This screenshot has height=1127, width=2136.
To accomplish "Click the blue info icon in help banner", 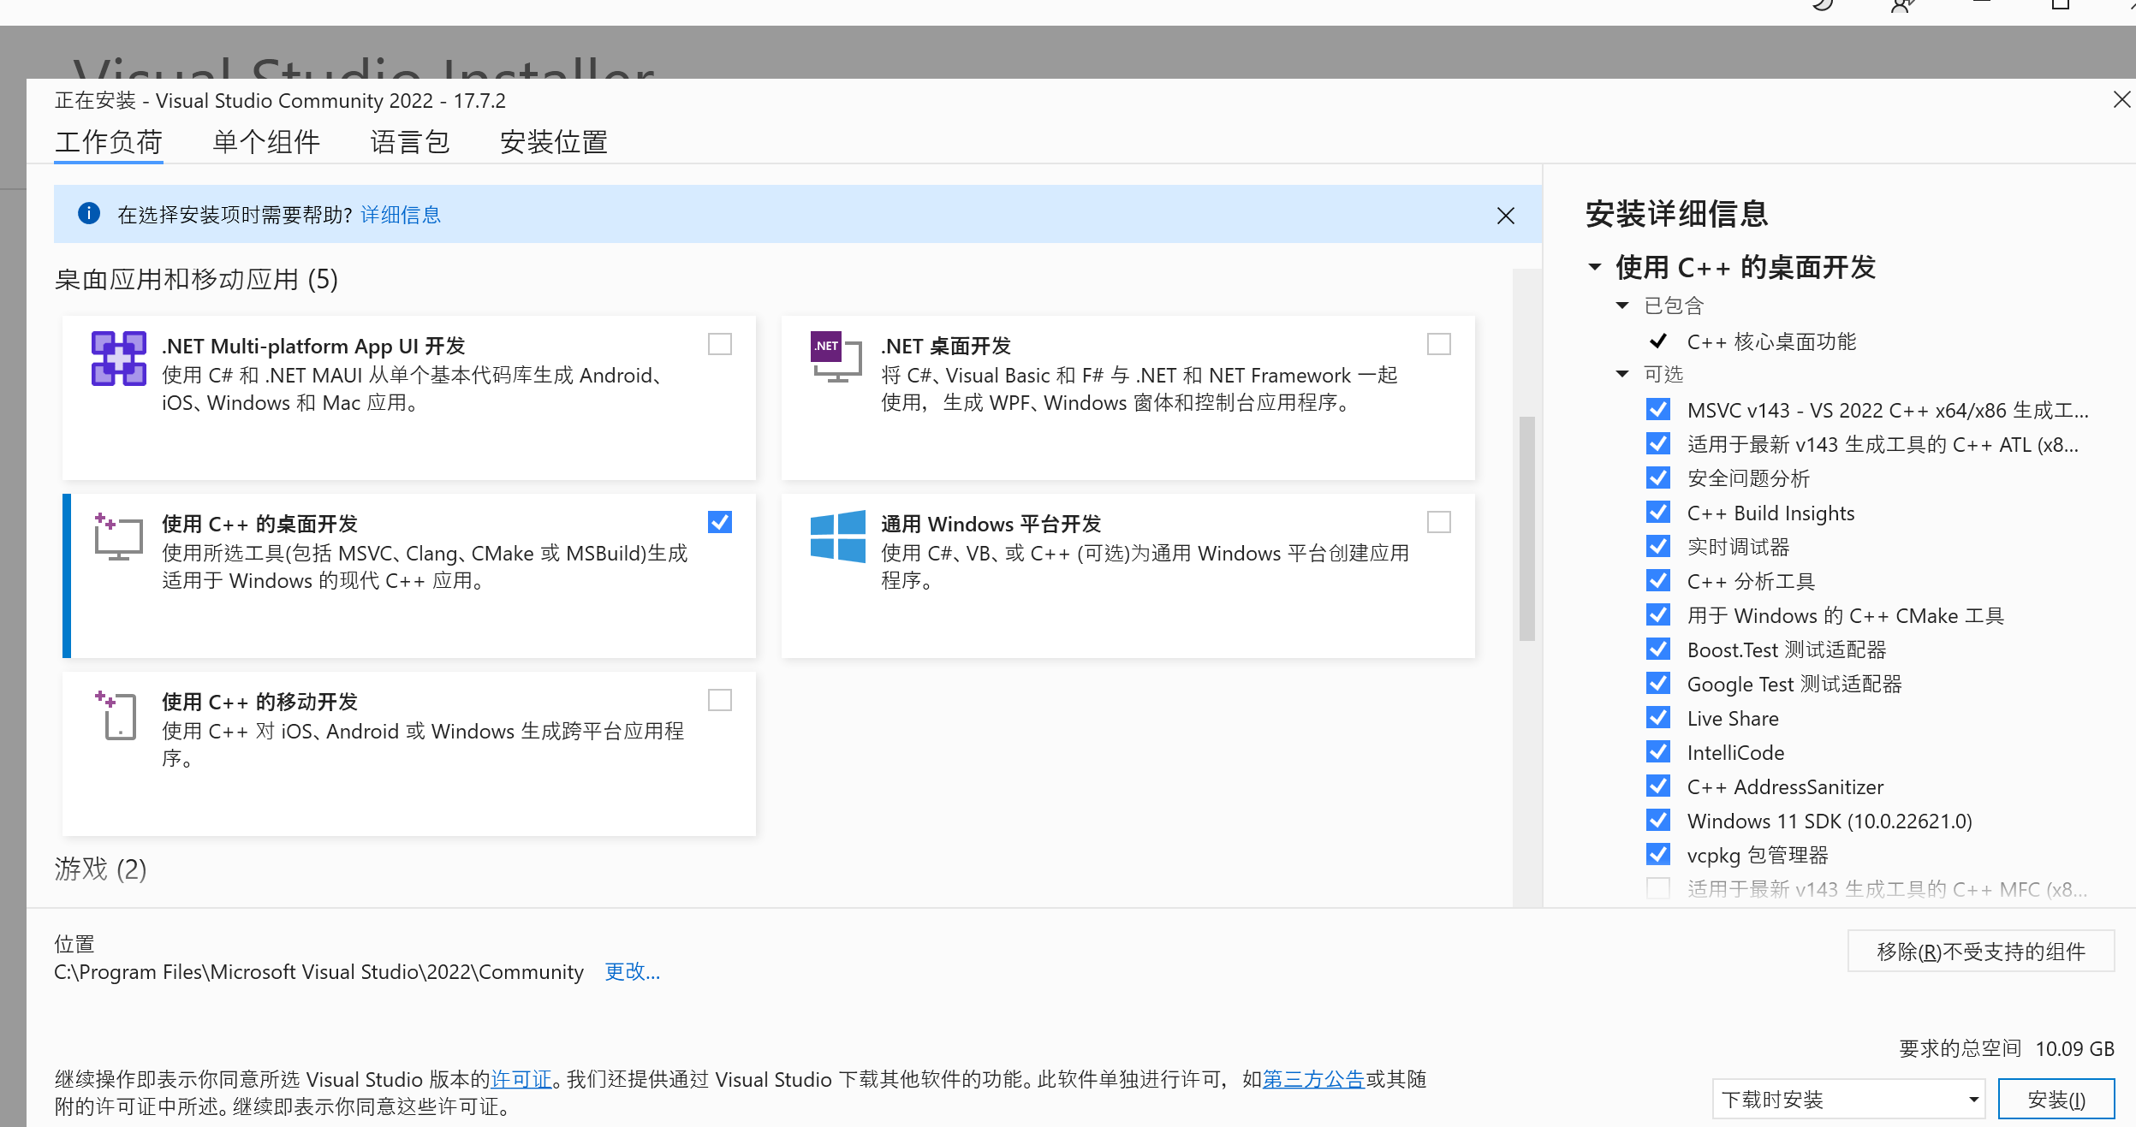I will 89,213.
